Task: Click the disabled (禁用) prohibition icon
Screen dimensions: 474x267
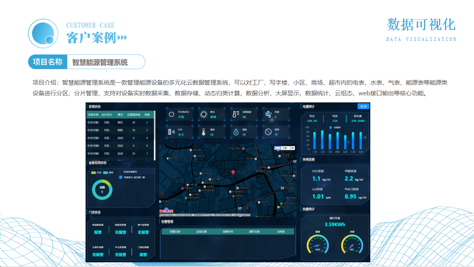Action: [268, 132]
